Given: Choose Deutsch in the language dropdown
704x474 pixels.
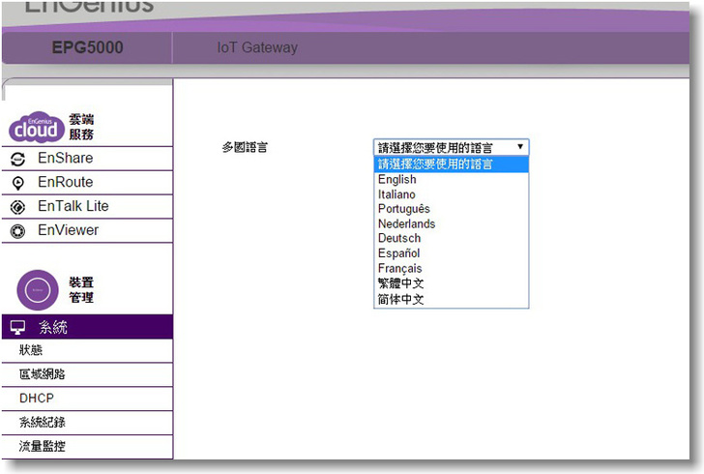Looking at the screenshot, I should [399, 238].
